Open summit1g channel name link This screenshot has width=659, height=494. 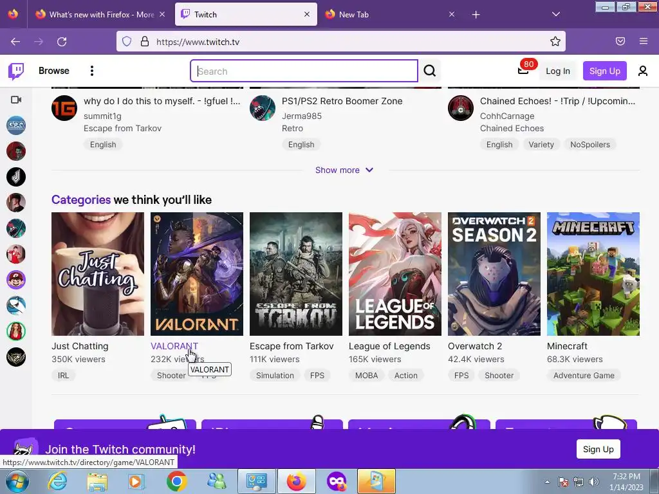(x=102, y=116)
